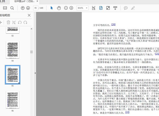
Task: Delete selected page with trash icon
Action: pos(8,22)
